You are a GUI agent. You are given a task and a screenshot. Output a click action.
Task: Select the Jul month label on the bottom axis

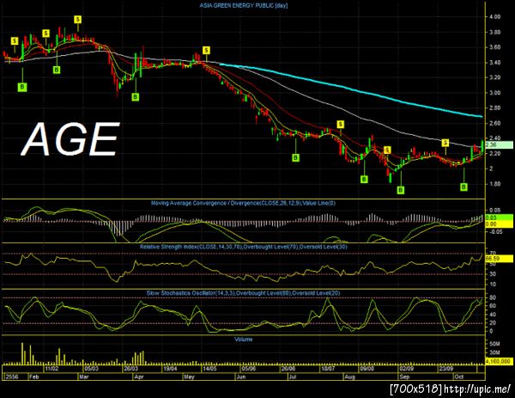[293, 377]
